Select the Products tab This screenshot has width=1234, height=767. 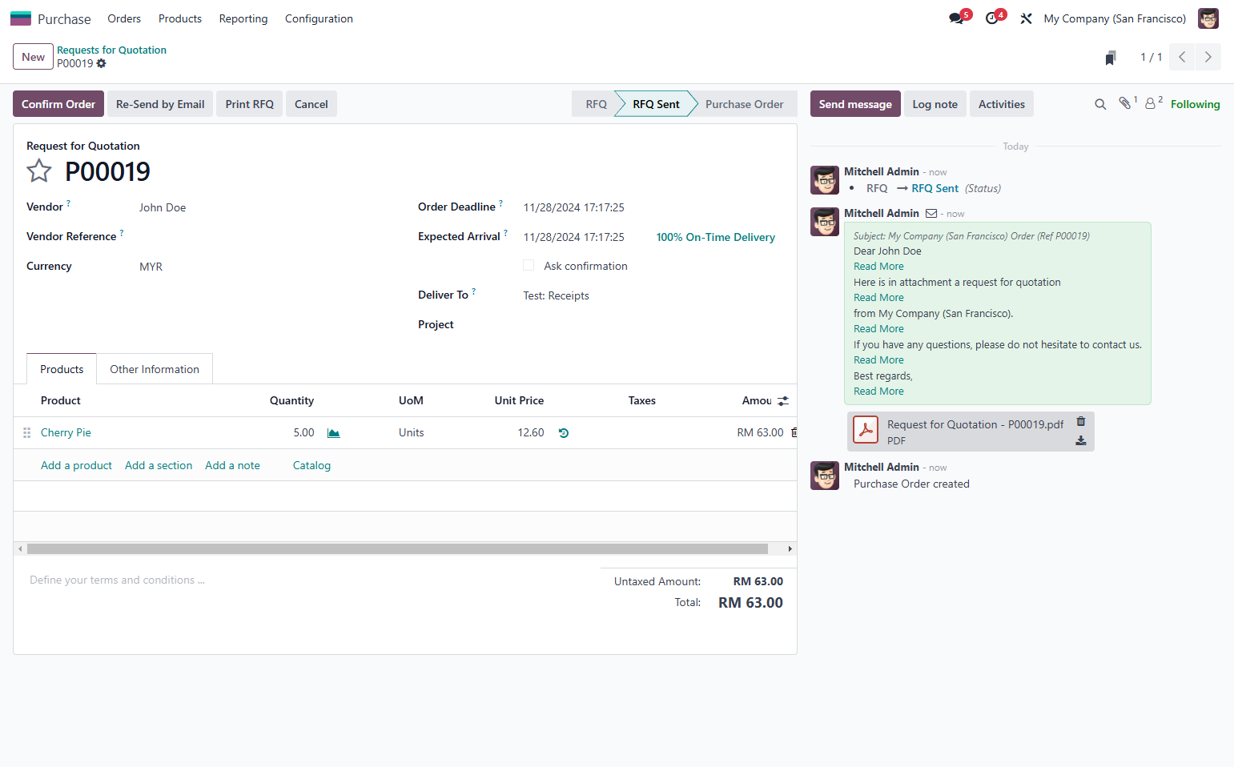pyautogui.click(x=62, y=369)
